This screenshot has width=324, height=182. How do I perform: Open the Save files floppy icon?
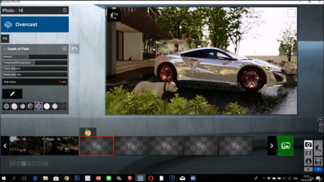(x=318, y=161)
